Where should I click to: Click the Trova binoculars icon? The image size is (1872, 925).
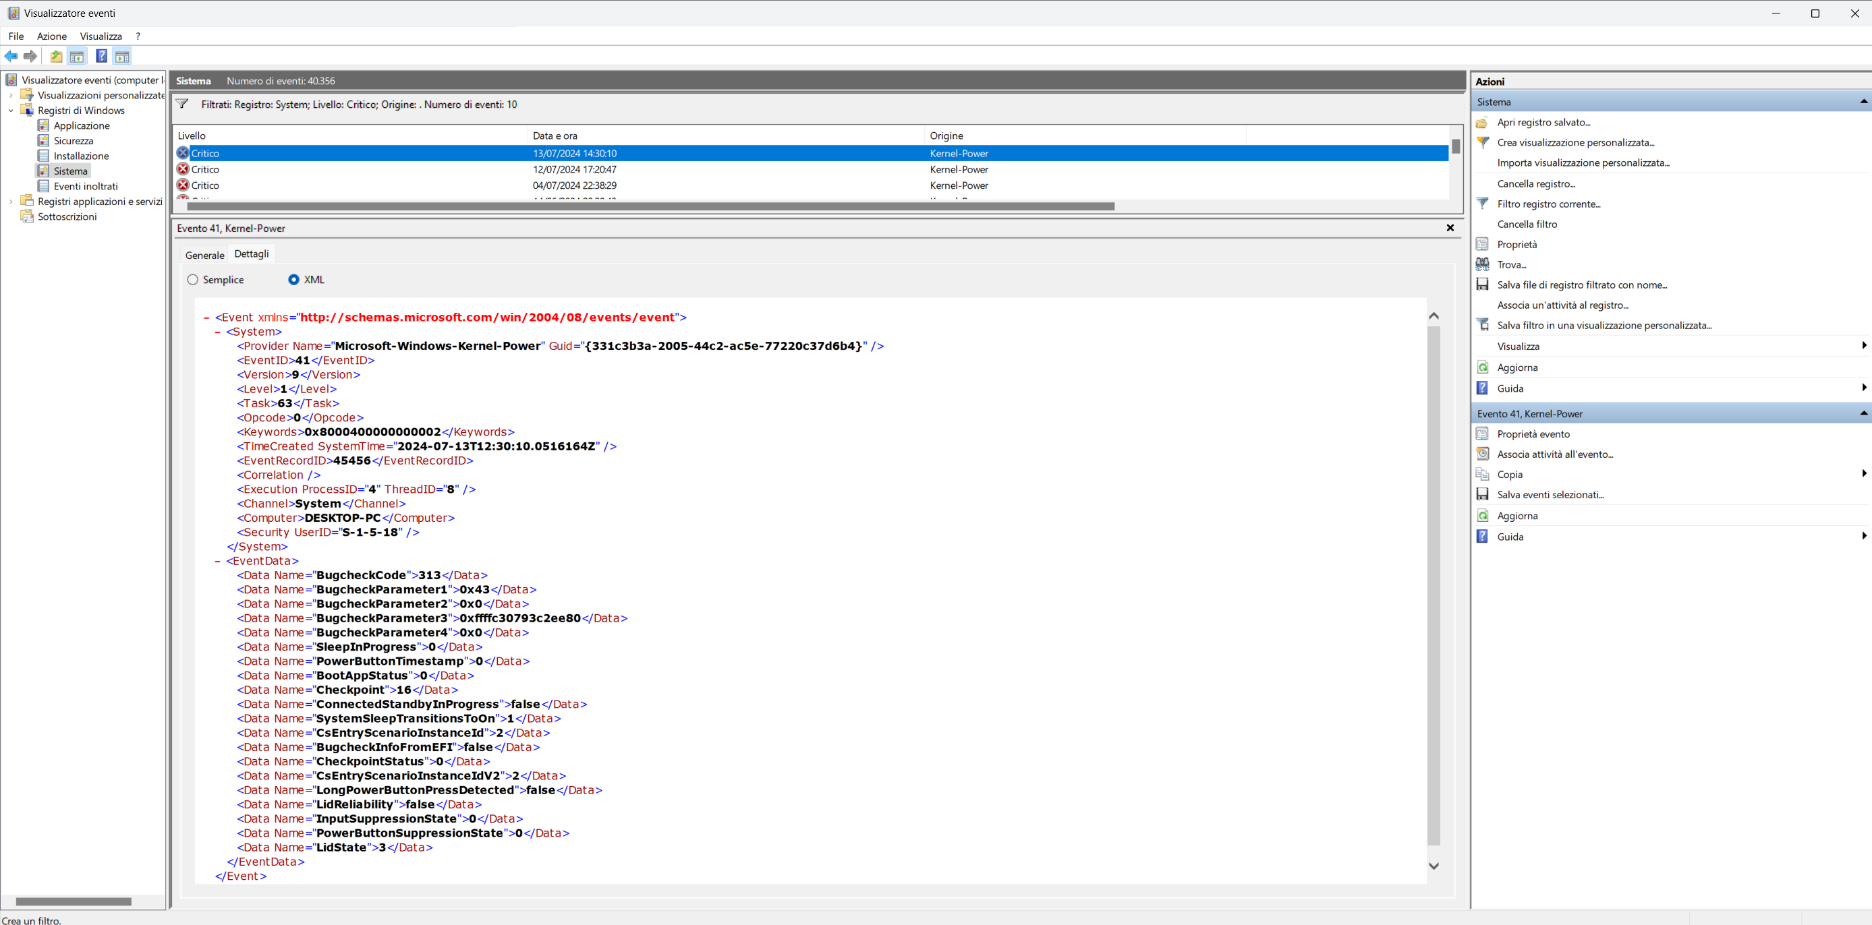(x=1483, y=264)
